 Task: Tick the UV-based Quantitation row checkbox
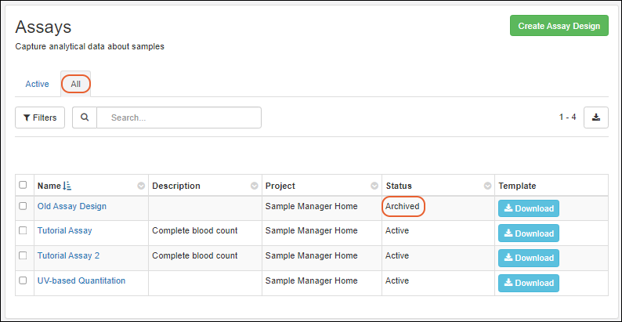tap(23, 280)
